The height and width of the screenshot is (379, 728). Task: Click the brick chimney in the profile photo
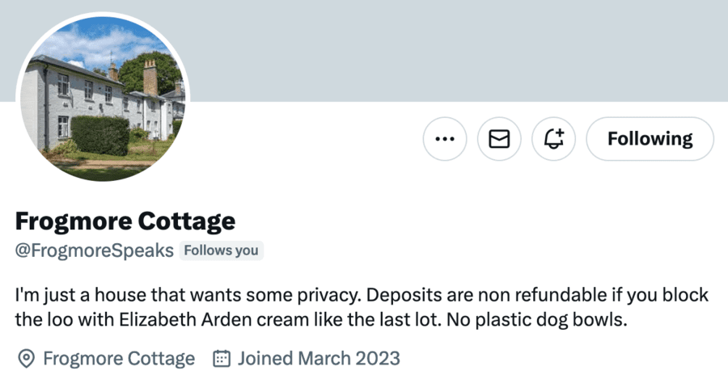[x=150, y=78]
